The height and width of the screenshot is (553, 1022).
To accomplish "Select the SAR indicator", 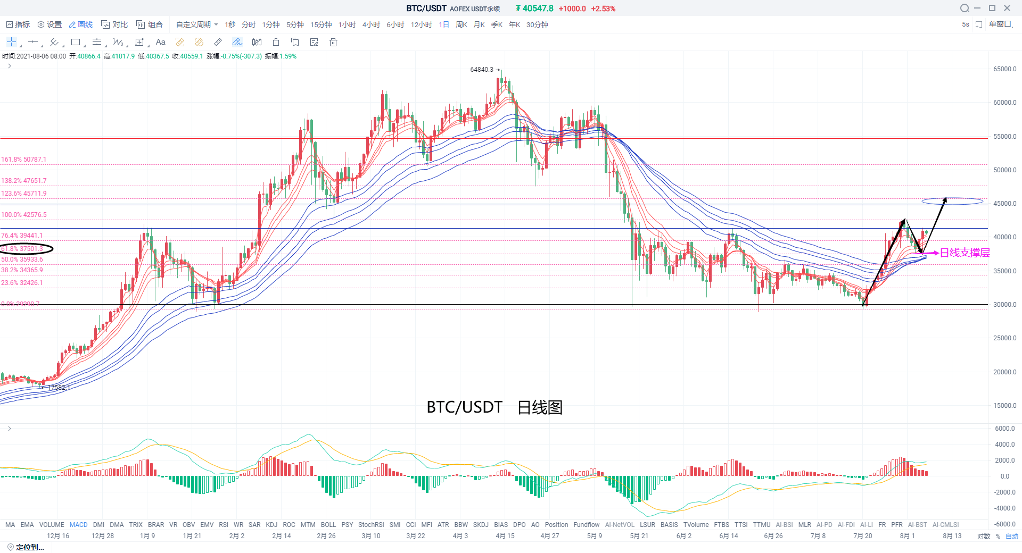I will (x=254, y=525).
